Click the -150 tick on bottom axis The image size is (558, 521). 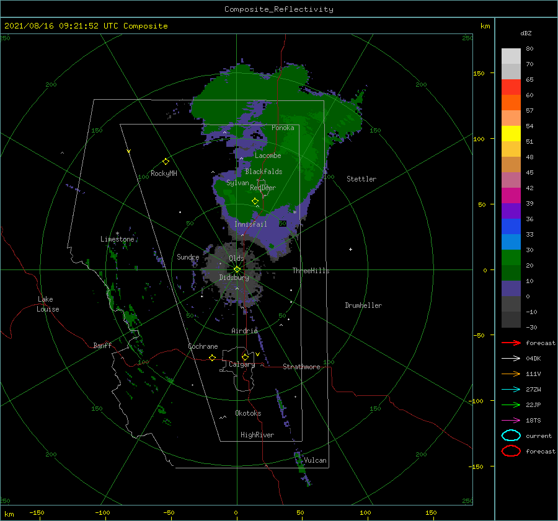(x=37, y=512)
